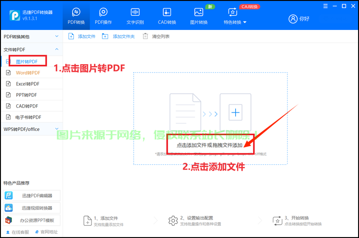Select PPT转PDF in the sidebar
359x238 pixels.
31,95
